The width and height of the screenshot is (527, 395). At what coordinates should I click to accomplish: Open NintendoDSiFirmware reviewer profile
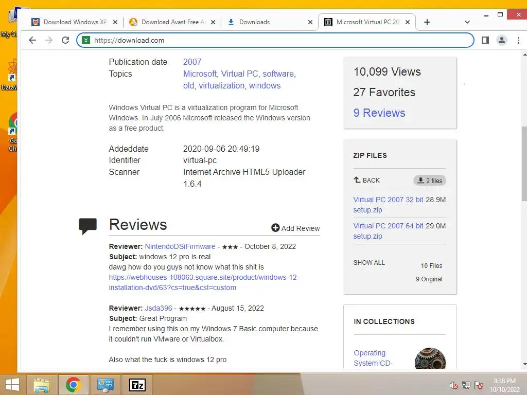pos(180,246)
